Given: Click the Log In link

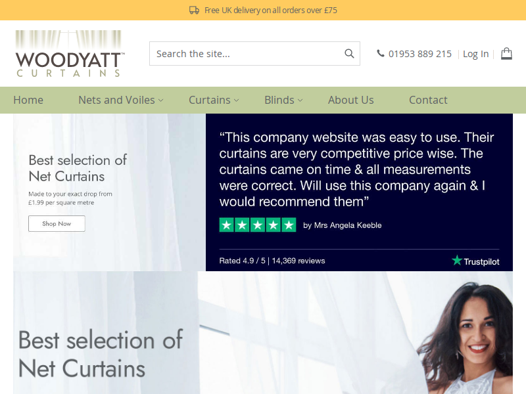Looking at the screenshot, I should (475, 54).
